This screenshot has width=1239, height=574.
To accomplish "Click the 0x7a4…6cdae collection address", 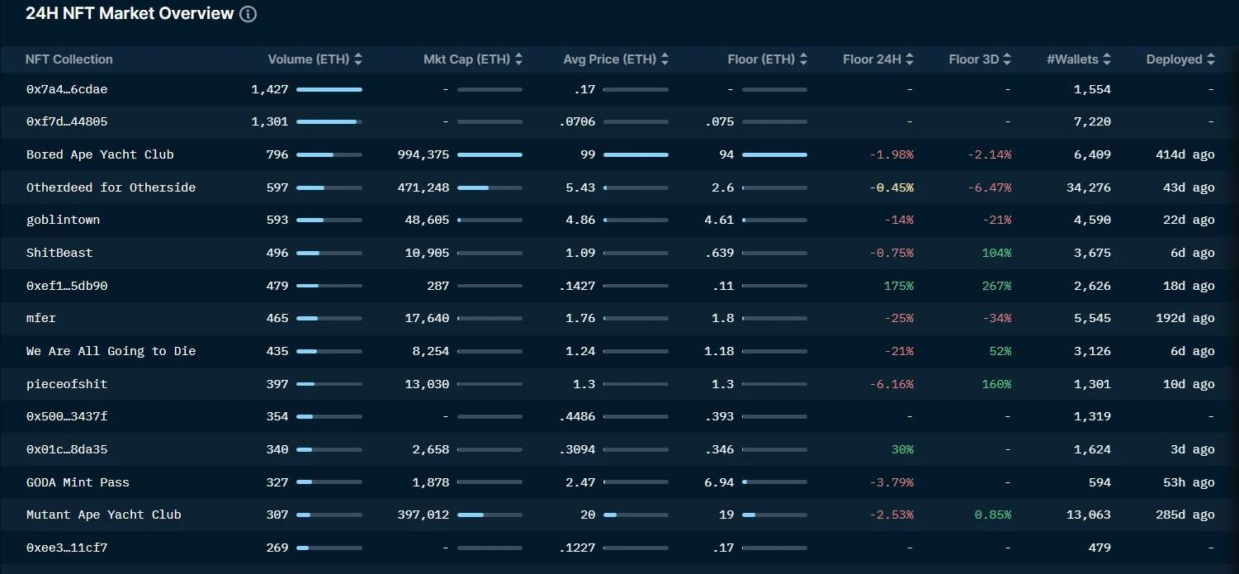I will [x=67, y=89].
